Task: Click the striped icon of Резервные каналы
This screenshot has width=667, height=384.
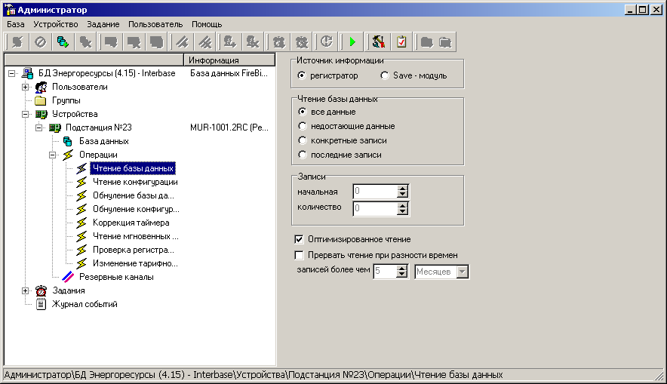Action: click(x=68, y=277)
